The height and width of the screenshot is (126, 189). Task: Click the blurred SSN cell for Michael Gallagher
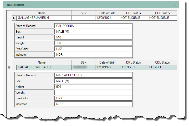tap(83, 67)
